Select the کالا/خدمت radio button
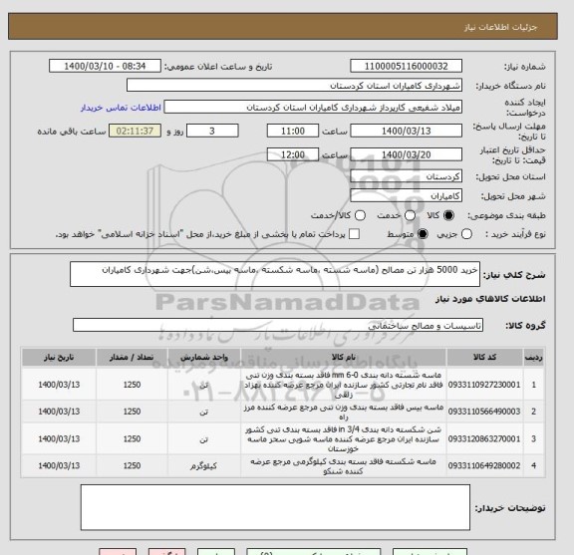Image resolution: width=574 pixels, height=555 pixels. pyautogui.click(x=360, y=215)
